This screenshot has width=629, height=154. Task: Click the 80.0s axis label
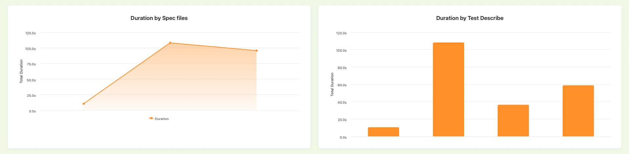tap(341, 68)
